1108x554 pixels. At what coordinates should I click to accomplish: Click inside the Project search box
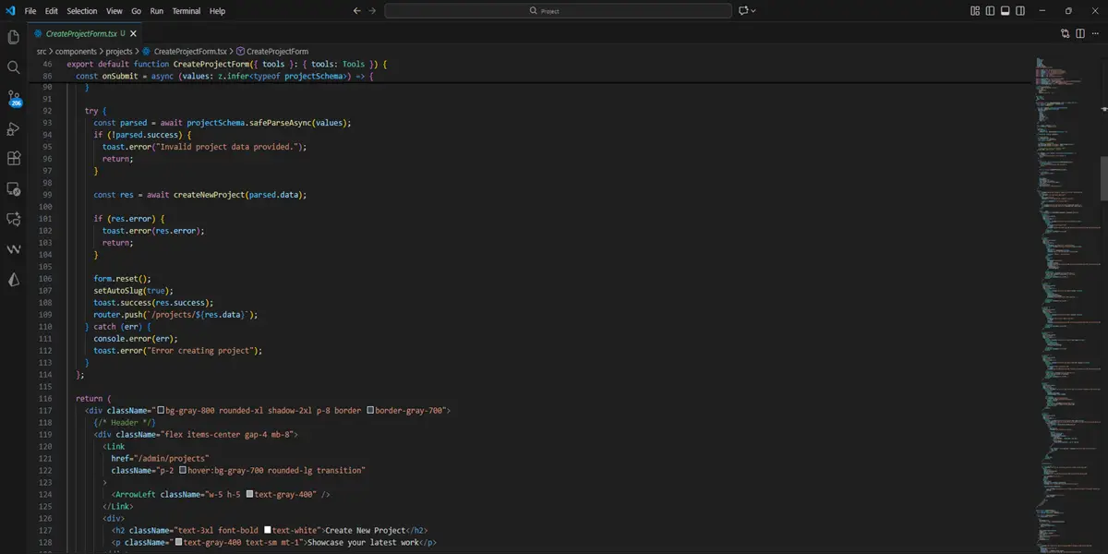click(x=554, y=10)
